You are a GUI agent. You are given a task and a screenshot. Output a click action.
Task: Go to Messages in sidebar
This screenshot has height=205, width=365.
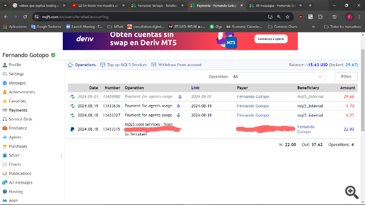(17, 83)
